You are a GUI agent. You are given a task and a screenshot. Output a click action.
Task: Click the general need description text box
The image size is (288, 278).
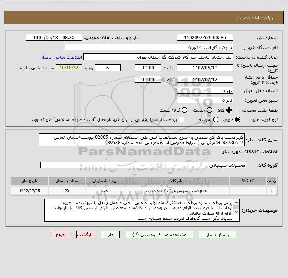pyautogui.click(x=142, y=140)
